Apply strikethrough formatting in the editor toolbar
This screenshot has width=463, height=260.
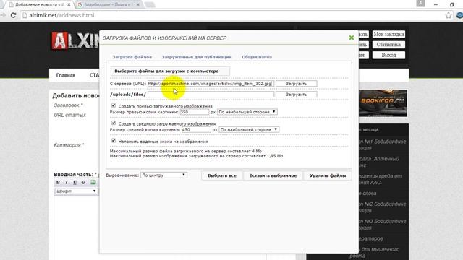[x=83, y=183]
